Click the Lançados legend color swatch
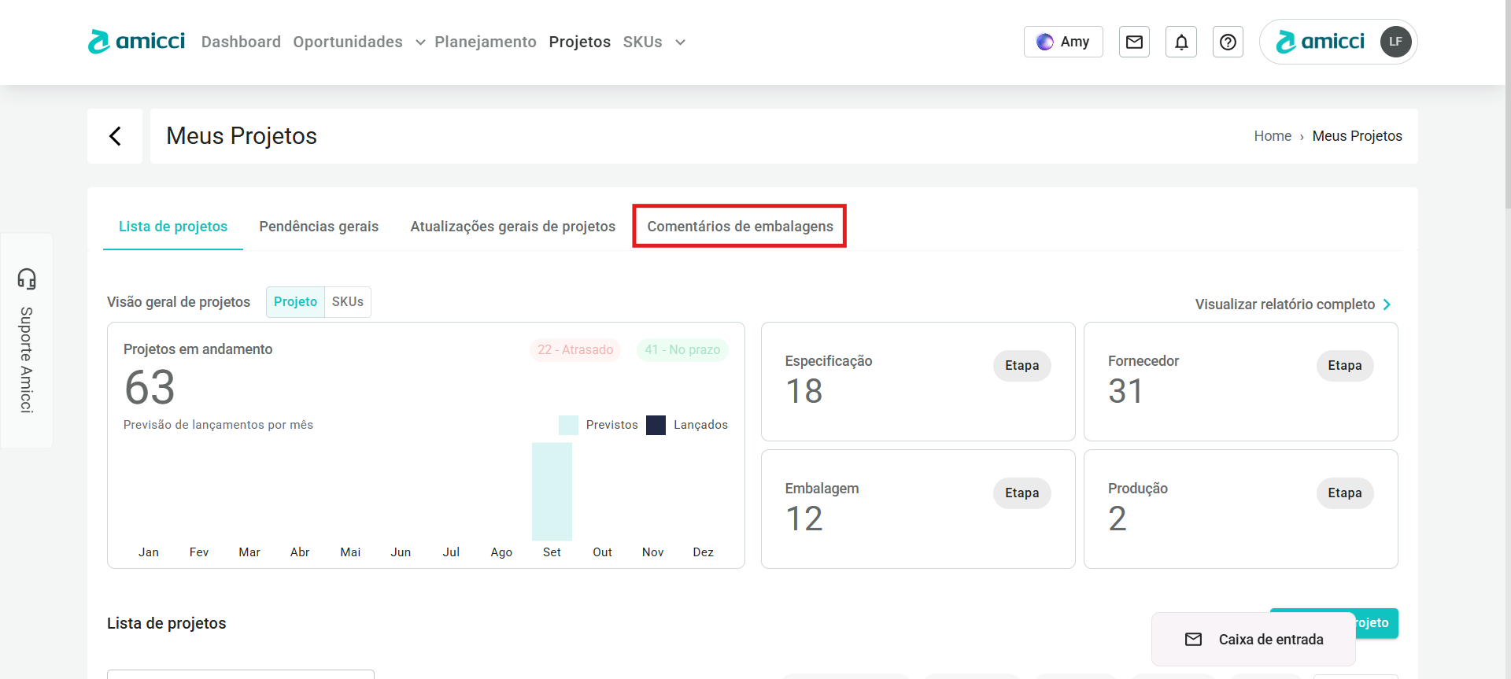 656,425
